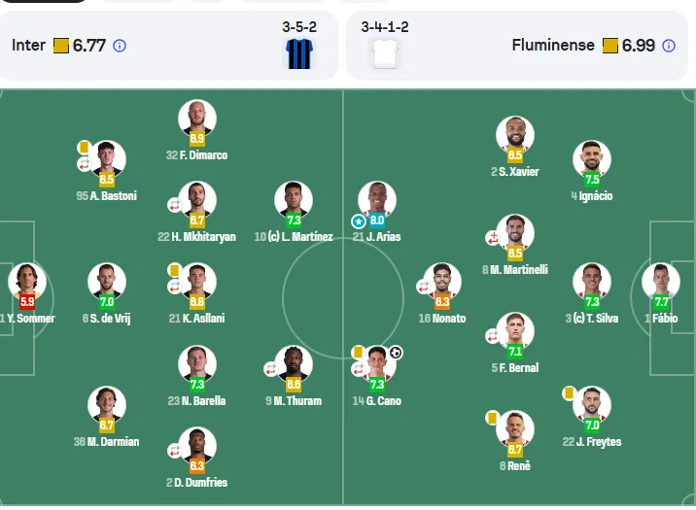
Task: Open L. Martínez's player avatar
Action: [294, 199]
